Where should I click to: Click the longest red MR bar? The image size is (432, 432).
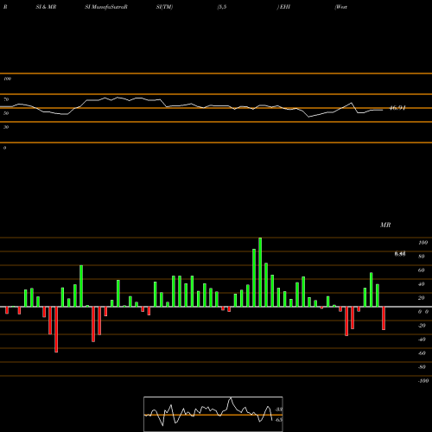56,329
